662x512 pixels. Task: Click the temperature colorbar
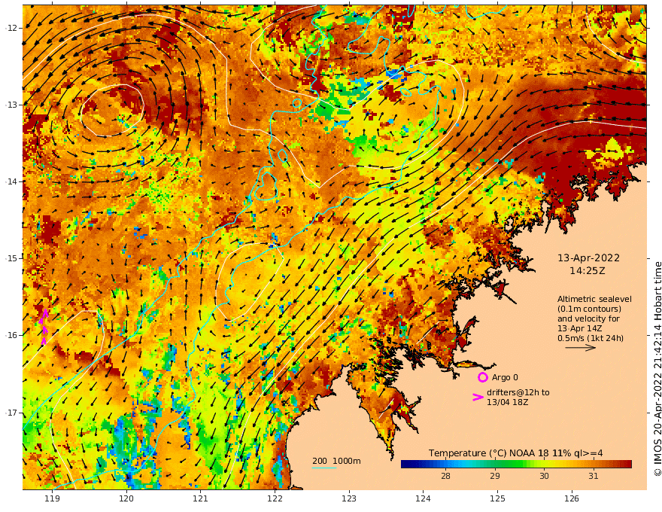tap(516, 464)
